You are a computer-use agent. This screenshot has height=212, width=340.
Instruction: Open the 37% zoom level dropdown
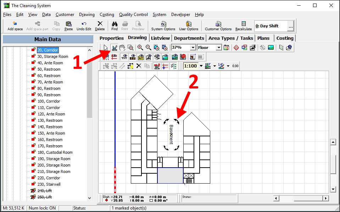pyautogui.click(x=193, y=48)
